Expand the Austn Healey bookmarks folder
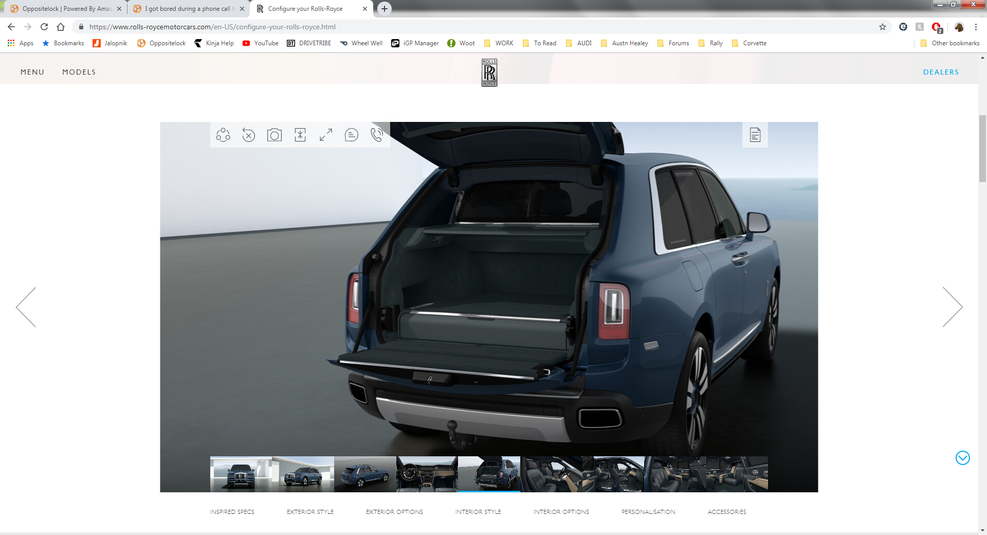Viewport: 987px width, 535px height. point(624,43)
